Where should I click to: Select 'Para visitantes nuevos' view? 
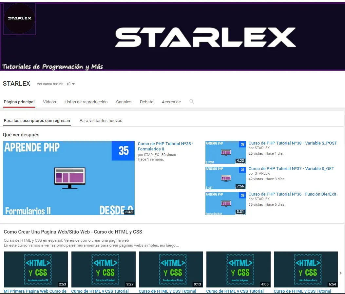coord(101,121)
